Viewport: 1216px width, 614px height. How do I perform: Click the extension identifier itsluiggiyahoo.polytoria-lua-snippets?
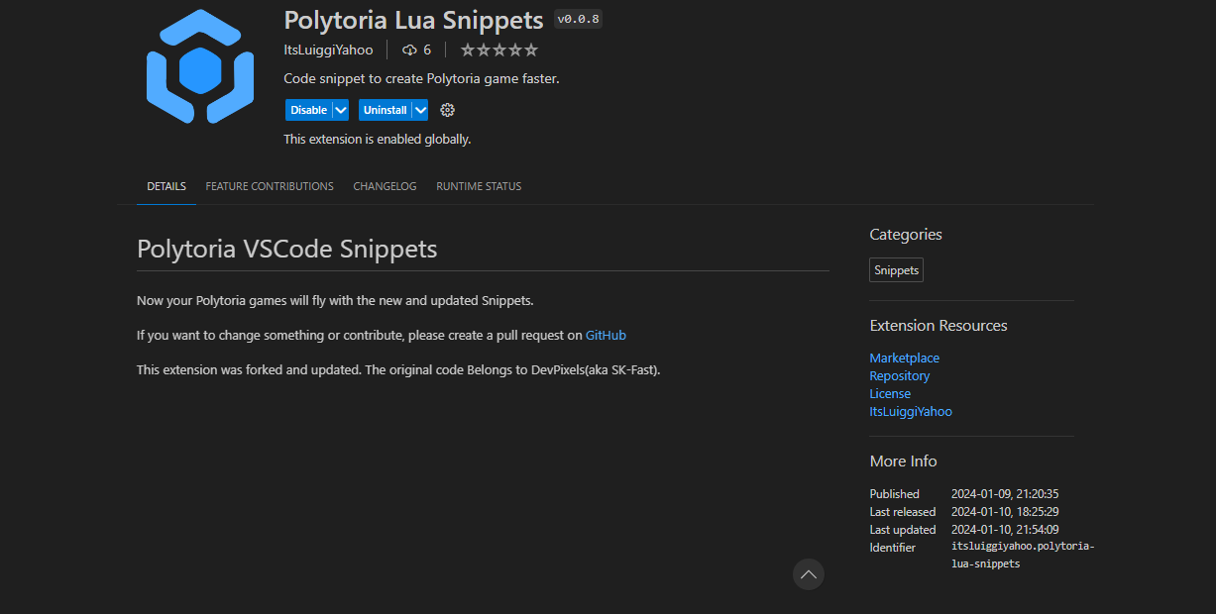pos(1023,555)
